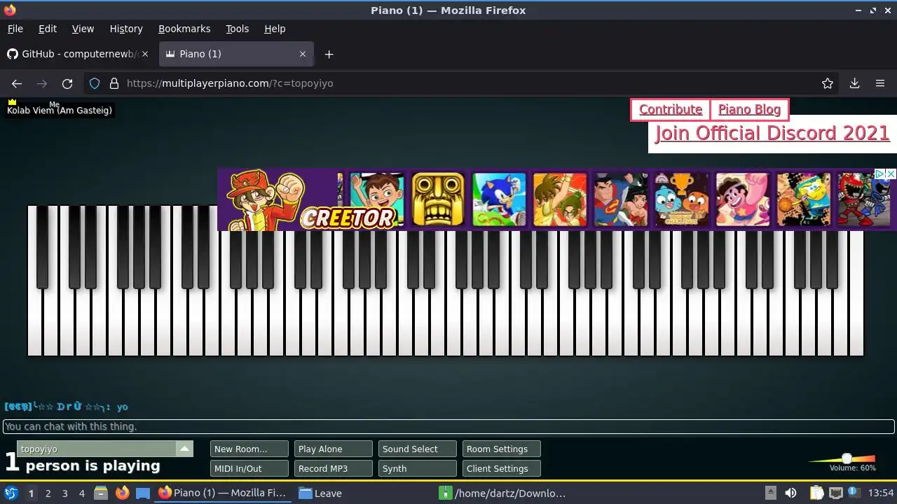The width and height of the screenshot is (897, 504).
Task: Open the clipboard manager tray icon
Action: coord(816,493)
